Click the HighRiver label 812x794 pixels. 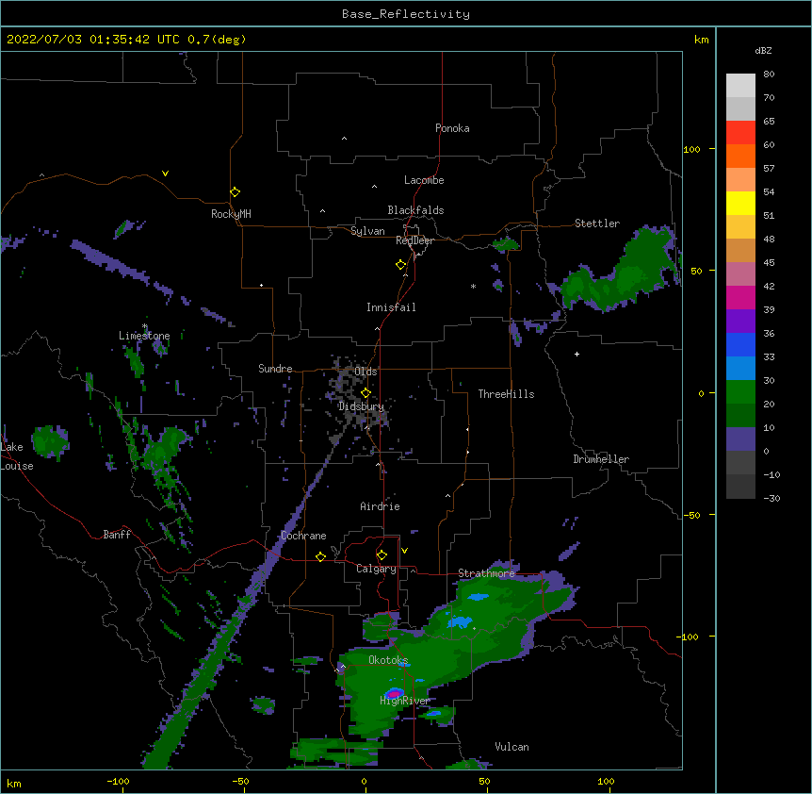[405, 701]
